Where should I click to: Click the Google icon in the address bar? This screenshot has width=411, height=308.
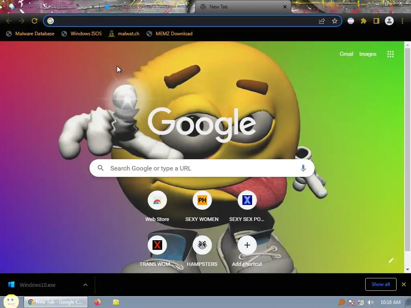click(51, 21)
